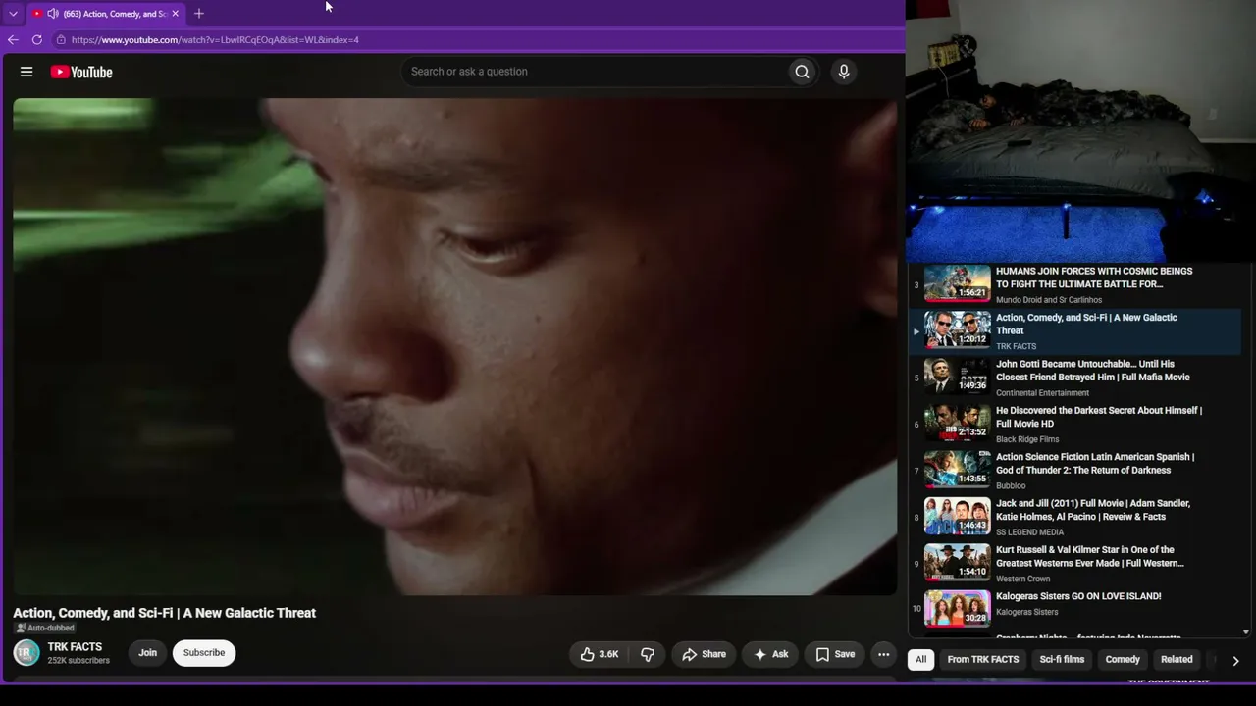The image size is (1256, 706).
Task: Open the Ask AI feature
Action: (x=770, y=654)
